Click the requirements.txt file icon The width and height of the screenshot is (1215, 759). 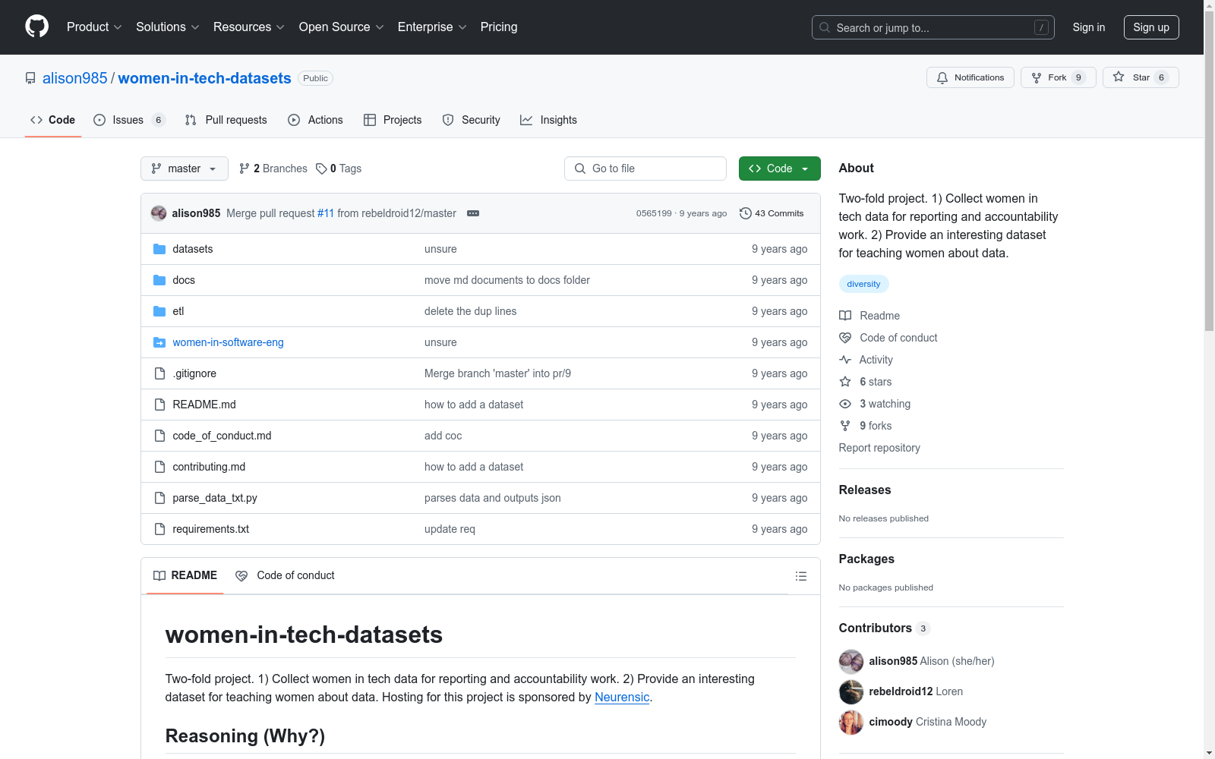[x=159, y=529]
